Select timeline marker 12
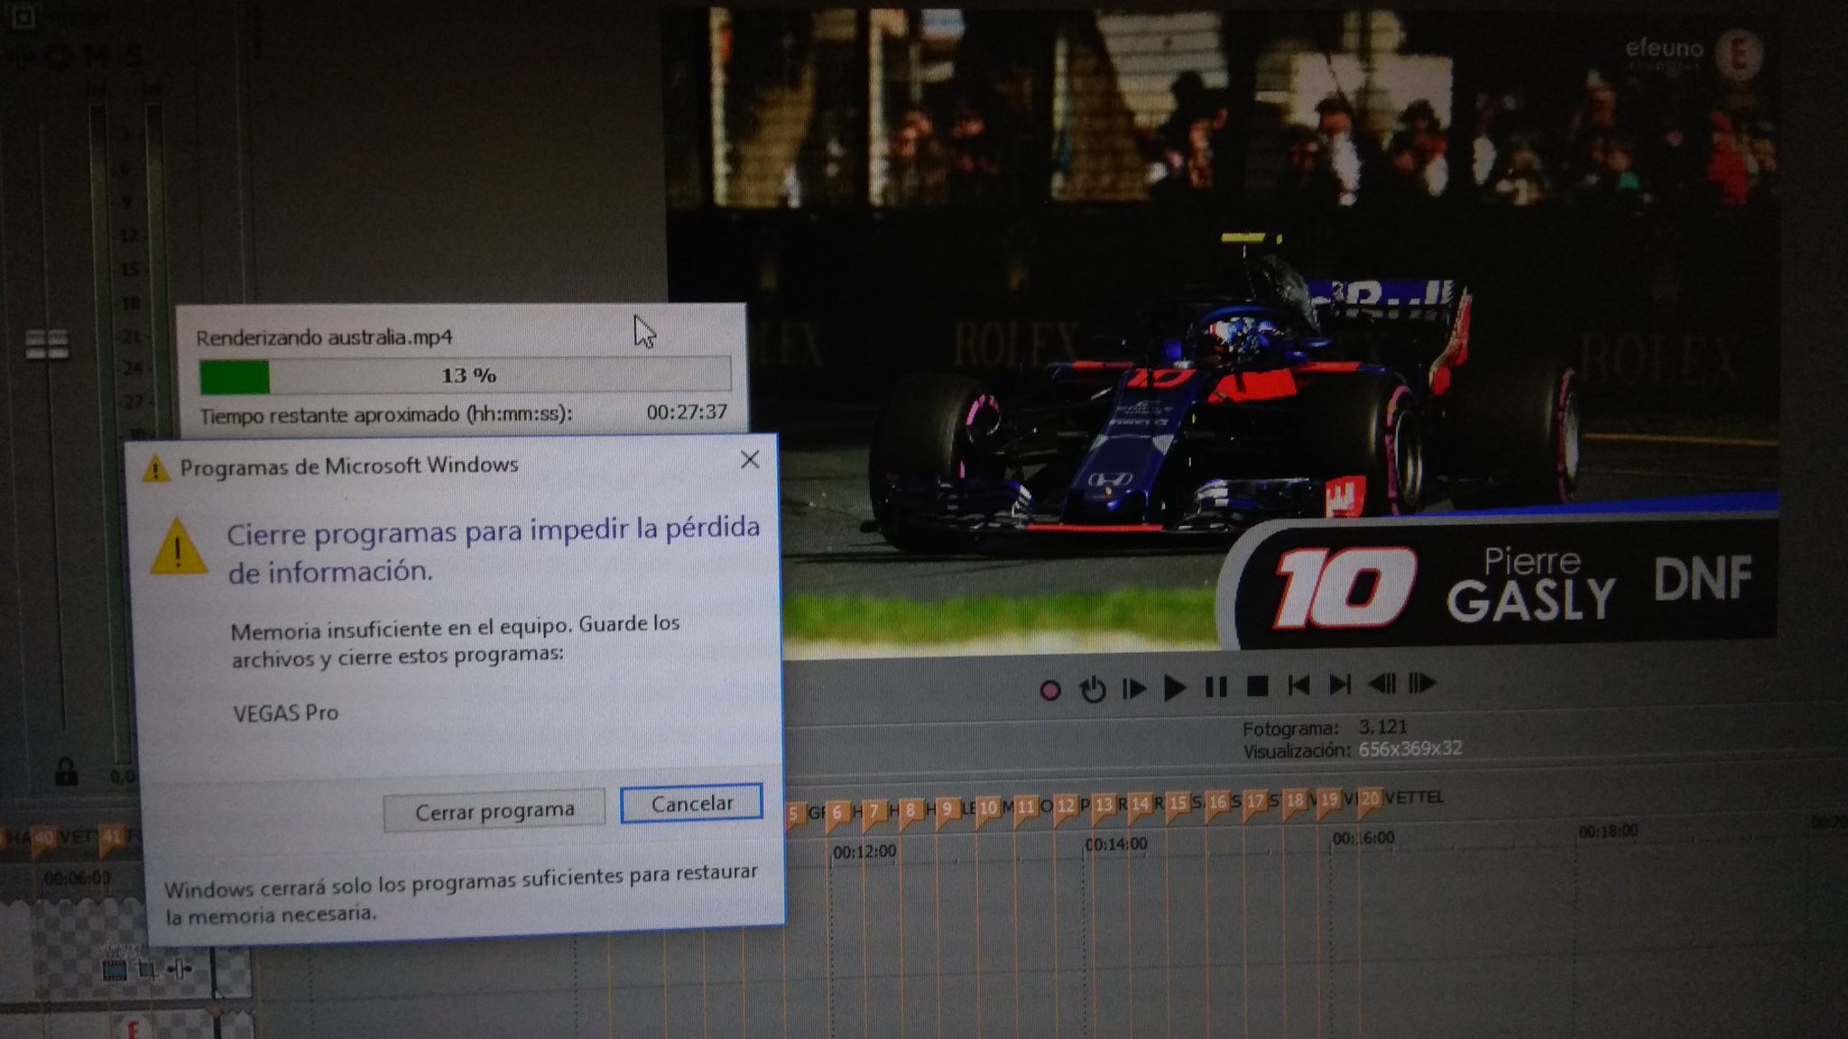The width and height of the screenshot is (1848, 1039). point(1066,806)
